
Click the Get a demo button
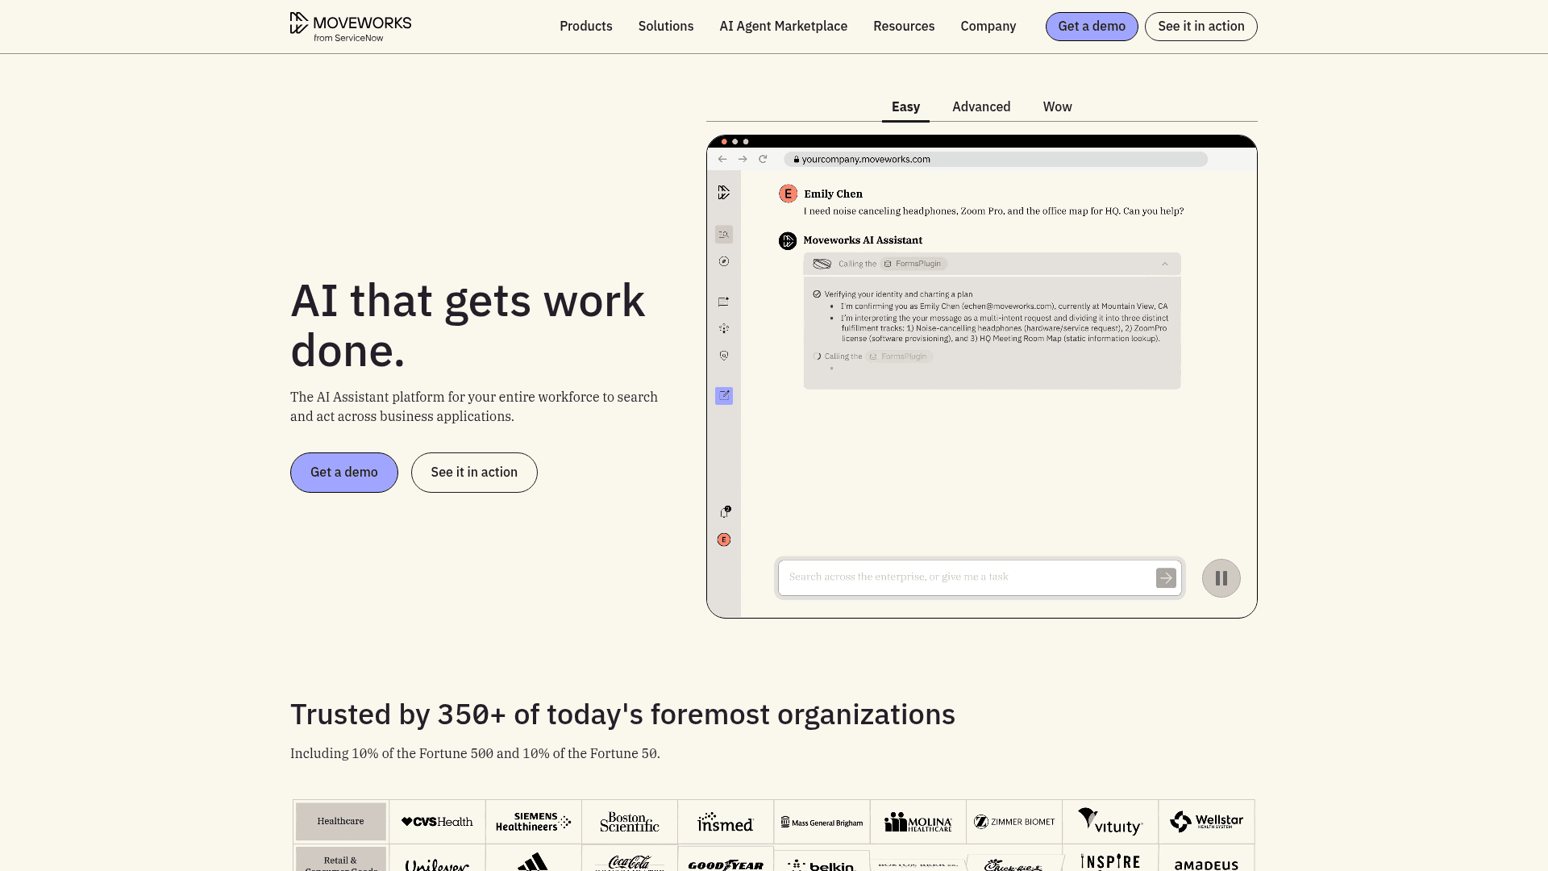(1092, 26)
